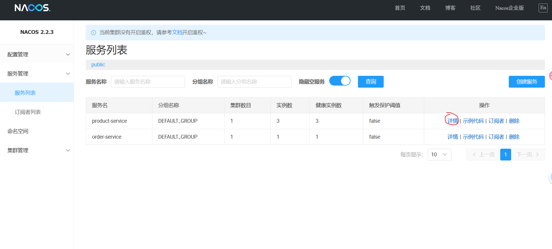Open Nacos企业版 in the top navigation
The width and height of the screenshot is (552, 249).
[x=509, y=8]
